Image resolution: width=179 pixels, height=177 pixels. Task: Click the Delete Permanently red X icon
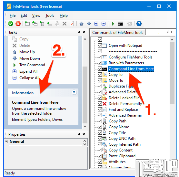[x=104, y=104]
